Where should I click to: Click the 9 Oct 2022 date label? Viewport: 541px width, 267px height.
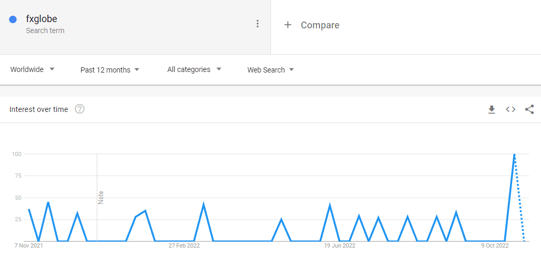coord(495,245)
